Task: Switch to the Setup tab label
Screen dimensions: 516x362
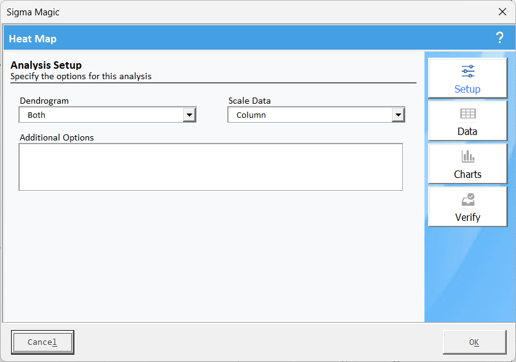Action: pos(467,89)
